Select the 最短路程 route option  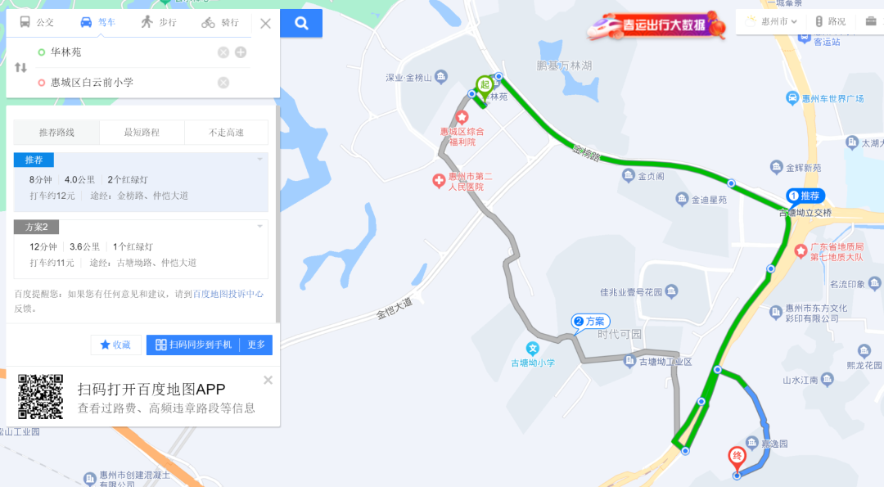[x=142, y=133]
